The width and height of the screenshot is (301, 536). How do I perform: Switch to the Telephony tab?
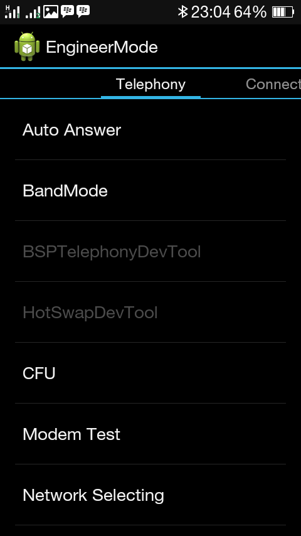[150, 84]
